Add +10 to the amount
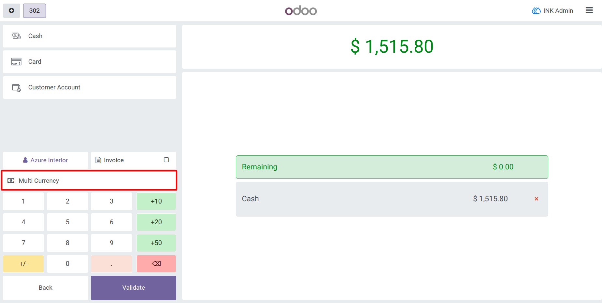 point(156,201)
